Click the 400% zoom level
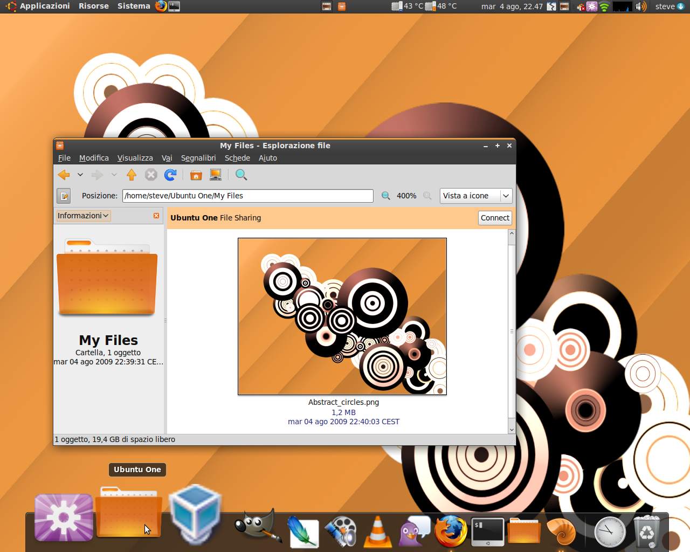690x552 pixels. click(x=406, y=196)
